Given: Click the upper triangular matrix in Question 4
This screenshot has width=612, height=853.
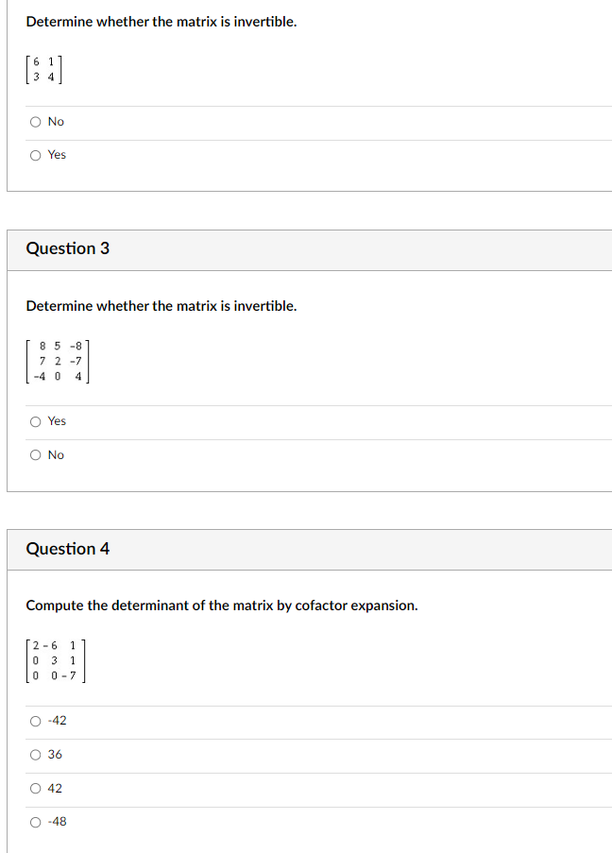Looking at the screenshot, I should [x=55, y=659].
